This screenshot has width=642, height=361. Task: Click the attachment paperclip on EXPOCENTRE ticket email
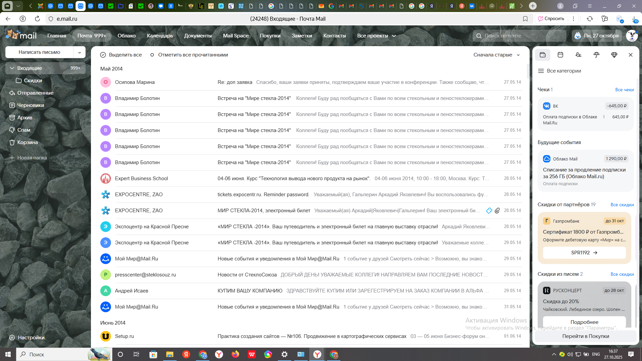(x=497, y=211)
